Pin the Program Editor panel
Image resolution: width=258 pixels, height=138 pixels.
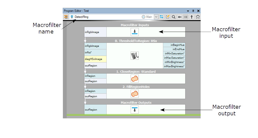click(193, 11)
